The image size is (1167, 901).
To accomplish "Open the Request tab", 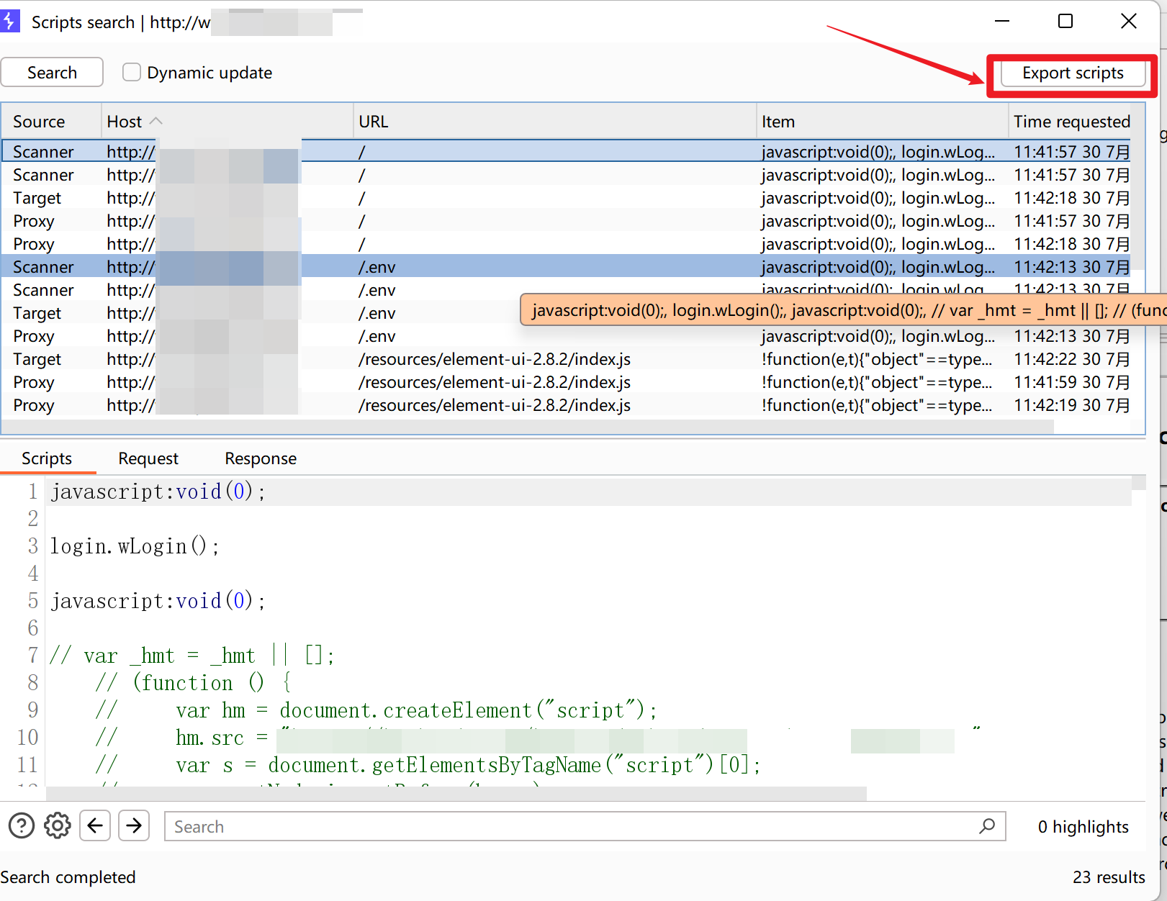I will [148, 458].
